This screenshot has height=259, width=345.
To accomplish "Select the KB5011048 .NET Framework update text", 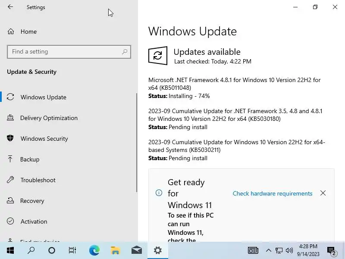I will 234,84.
